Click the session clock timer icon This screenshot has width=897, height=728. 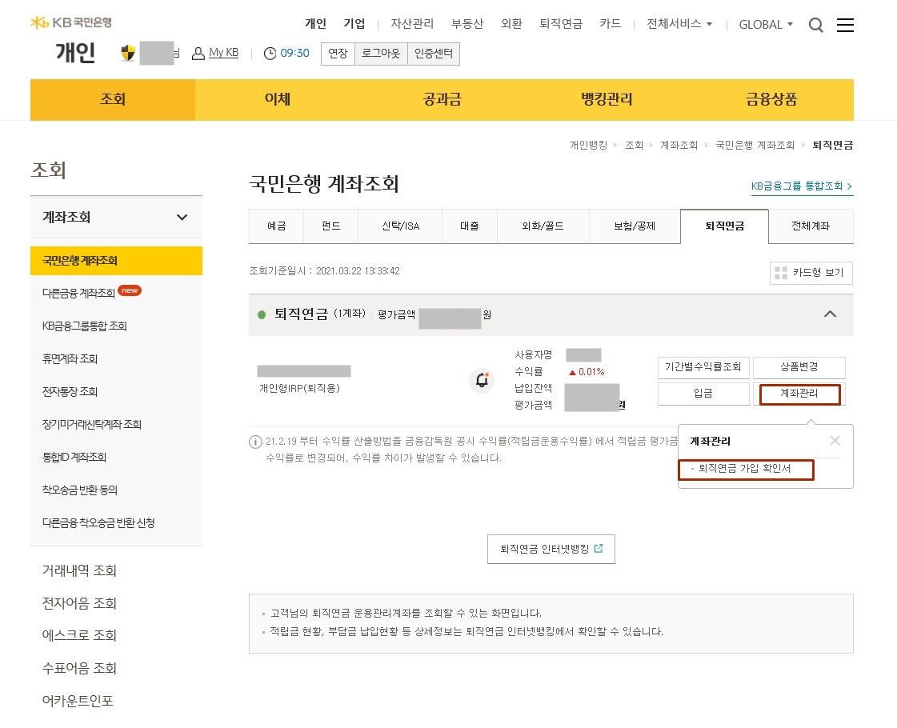[270, 53]
